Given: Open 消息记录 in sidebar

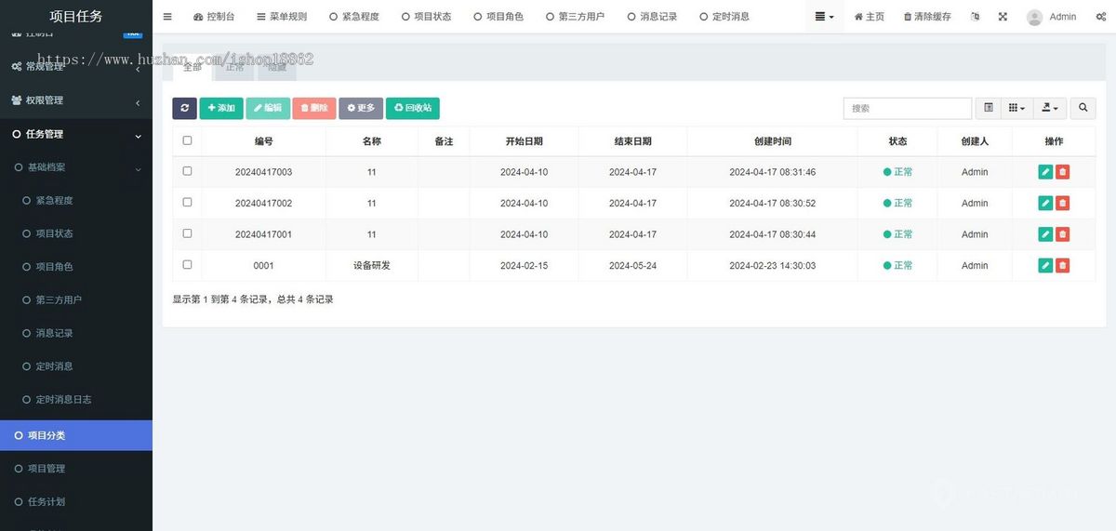Looking at the screenshot, I should click(76, 333).
